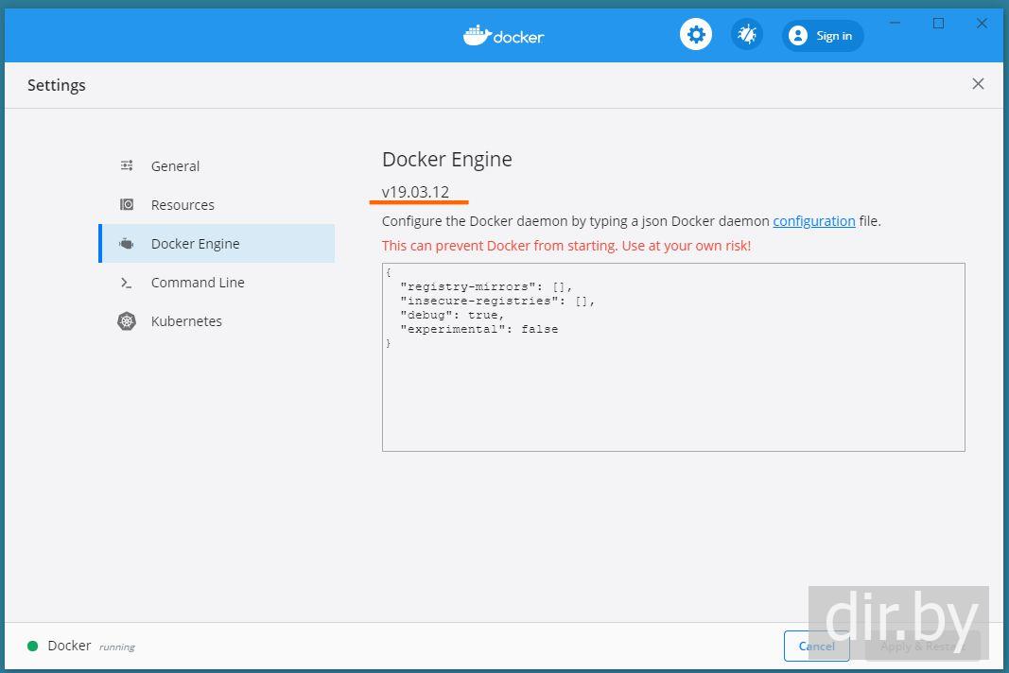Maximize the Docker Desktop window
This screenshot has width=1009, height=673.
coord(938,24)
